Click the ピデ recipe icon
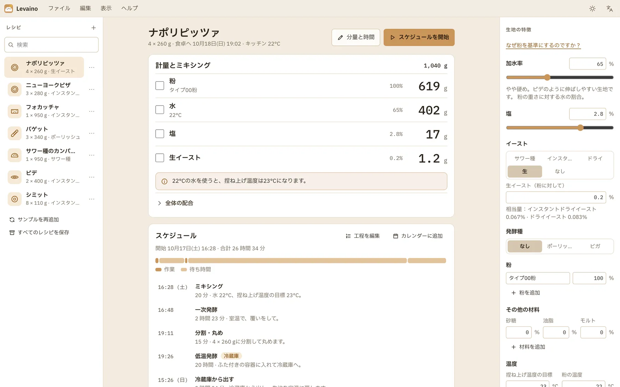620x387 pixels. (x=14, y=177)
